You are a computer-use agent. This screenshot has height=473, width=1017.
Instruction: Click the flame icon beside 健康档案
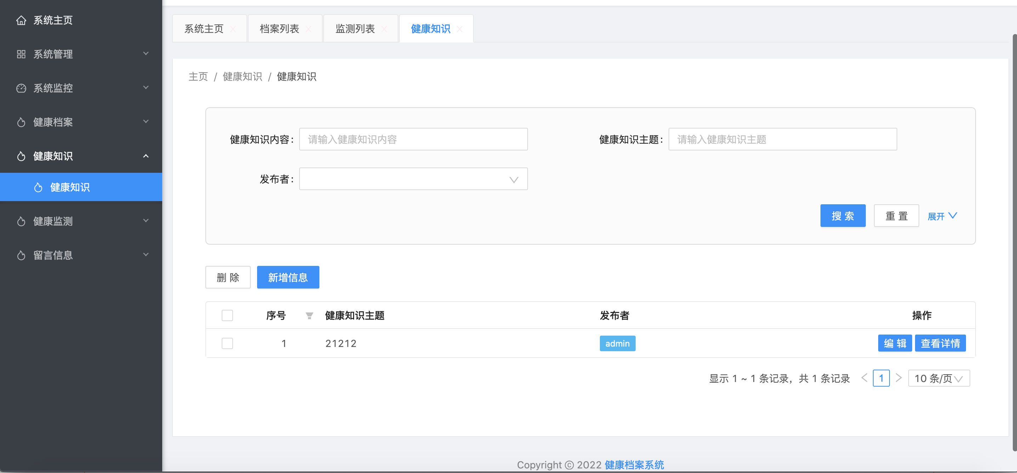(x=21, y=122)
